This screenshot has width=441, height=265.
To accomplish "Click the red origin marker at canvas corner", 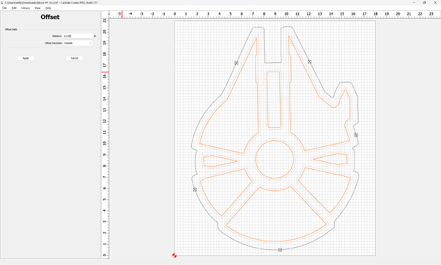I will [175, 256].
